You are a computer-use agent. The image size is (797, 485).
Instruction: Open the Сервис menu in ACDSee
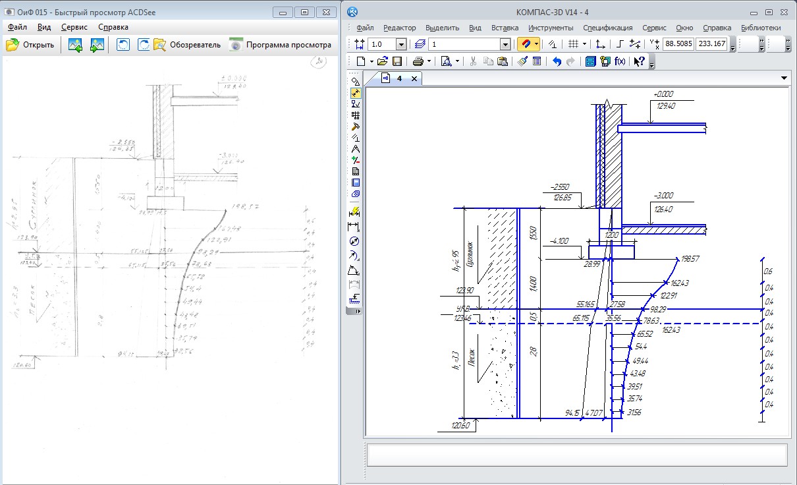tap(74, 27)
